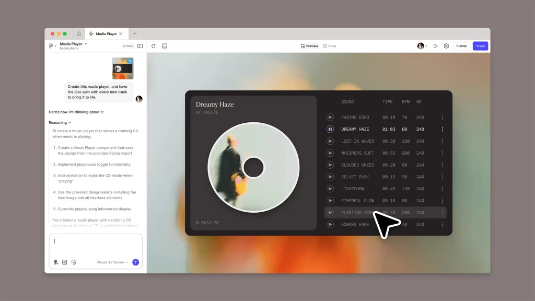Image resolution: width=535 pixels, height=301 pixels.
Task: Go to the home icon tab
Action: (x=79, y=34)
